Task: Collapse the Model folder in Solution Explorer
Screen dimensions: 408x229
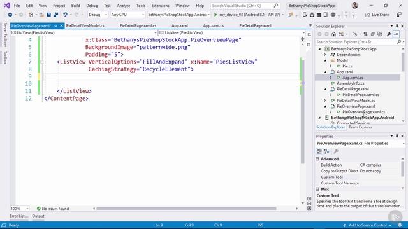Action: (x=325, y=60)
